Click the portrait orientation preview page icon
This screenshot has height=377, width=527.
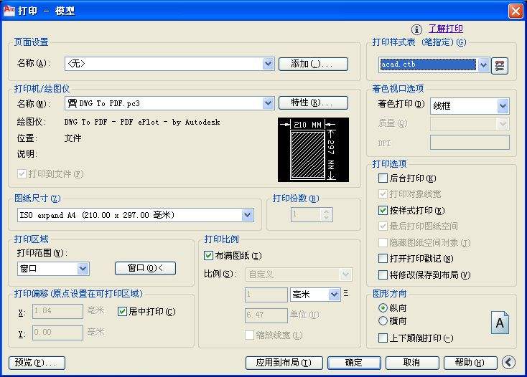pos(500,323)
